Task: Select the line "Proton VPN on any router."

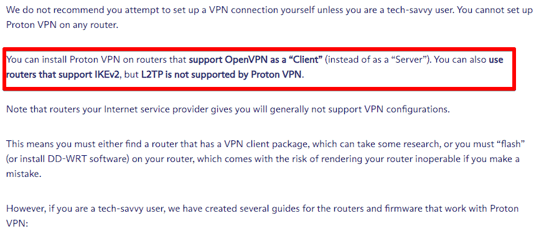Action: pos(61,25)
